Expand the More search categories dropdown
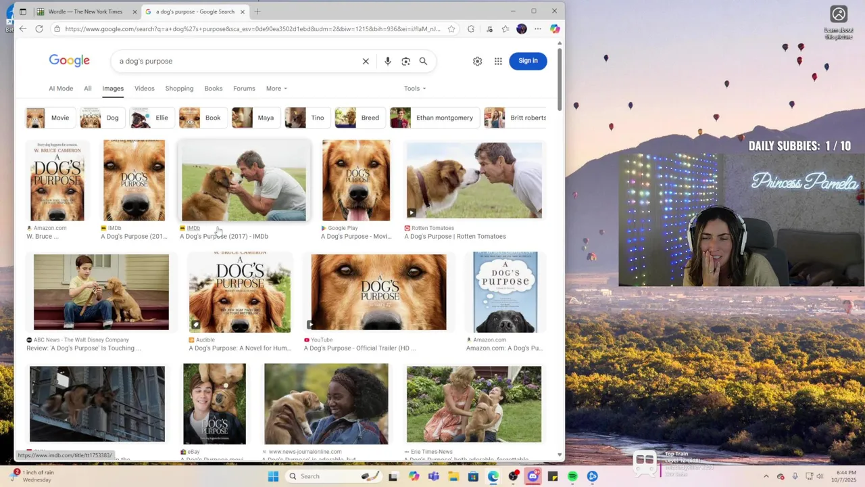865x487 pixels. 276,89
